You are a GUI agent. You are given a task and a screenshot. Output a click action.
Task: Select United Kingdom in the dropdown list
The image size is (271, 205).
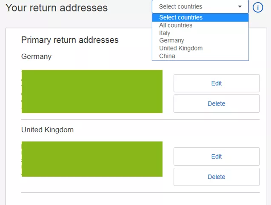click(x=181, y=48)
